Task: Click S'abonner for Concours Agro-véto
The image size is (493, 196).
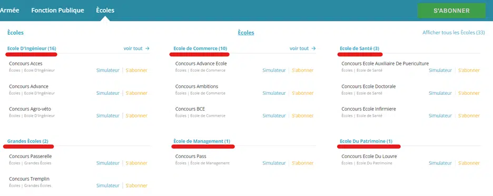Action: click(136, 116)
